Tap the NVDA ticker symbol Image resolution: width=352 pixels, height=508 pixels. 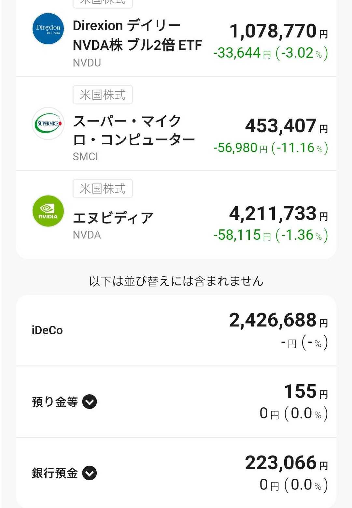click(x=87, y=235)
